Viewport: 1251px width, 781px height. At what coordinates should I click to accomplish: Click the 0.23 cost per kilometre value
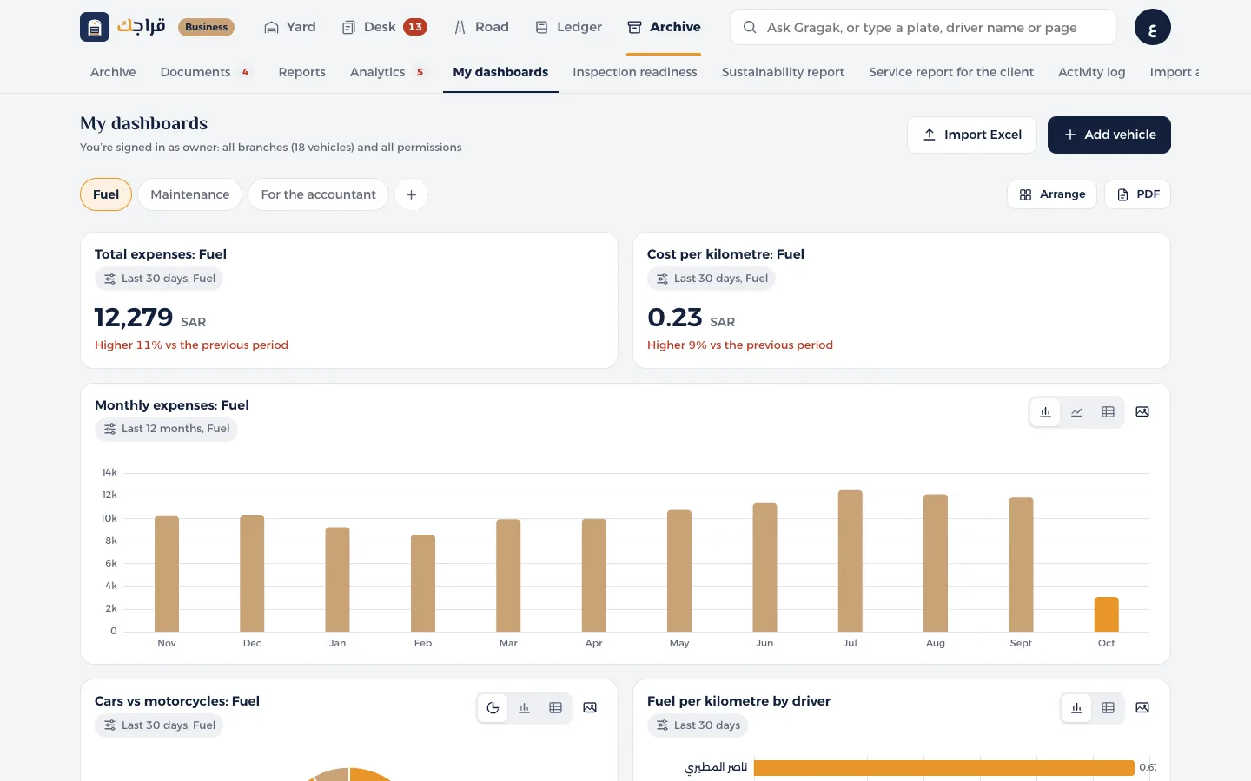coord(674,318)
